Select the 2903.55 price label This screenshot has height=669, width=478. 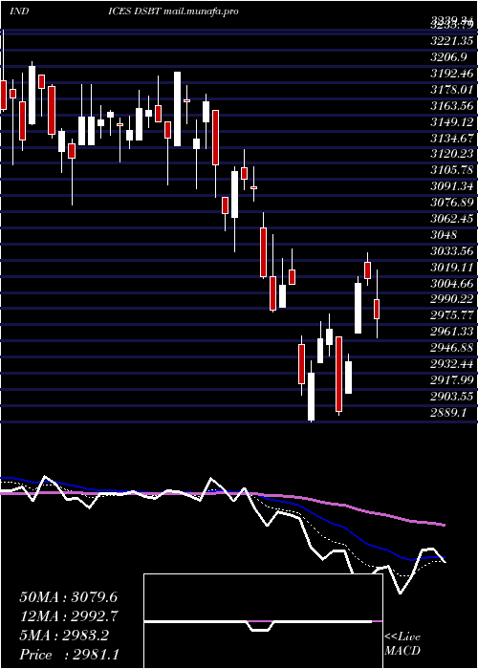[x=452, y=397]
